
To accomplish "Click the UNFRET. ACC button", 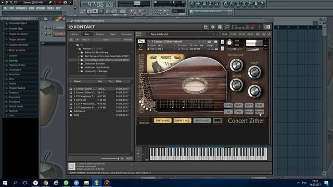I will 182,121.
